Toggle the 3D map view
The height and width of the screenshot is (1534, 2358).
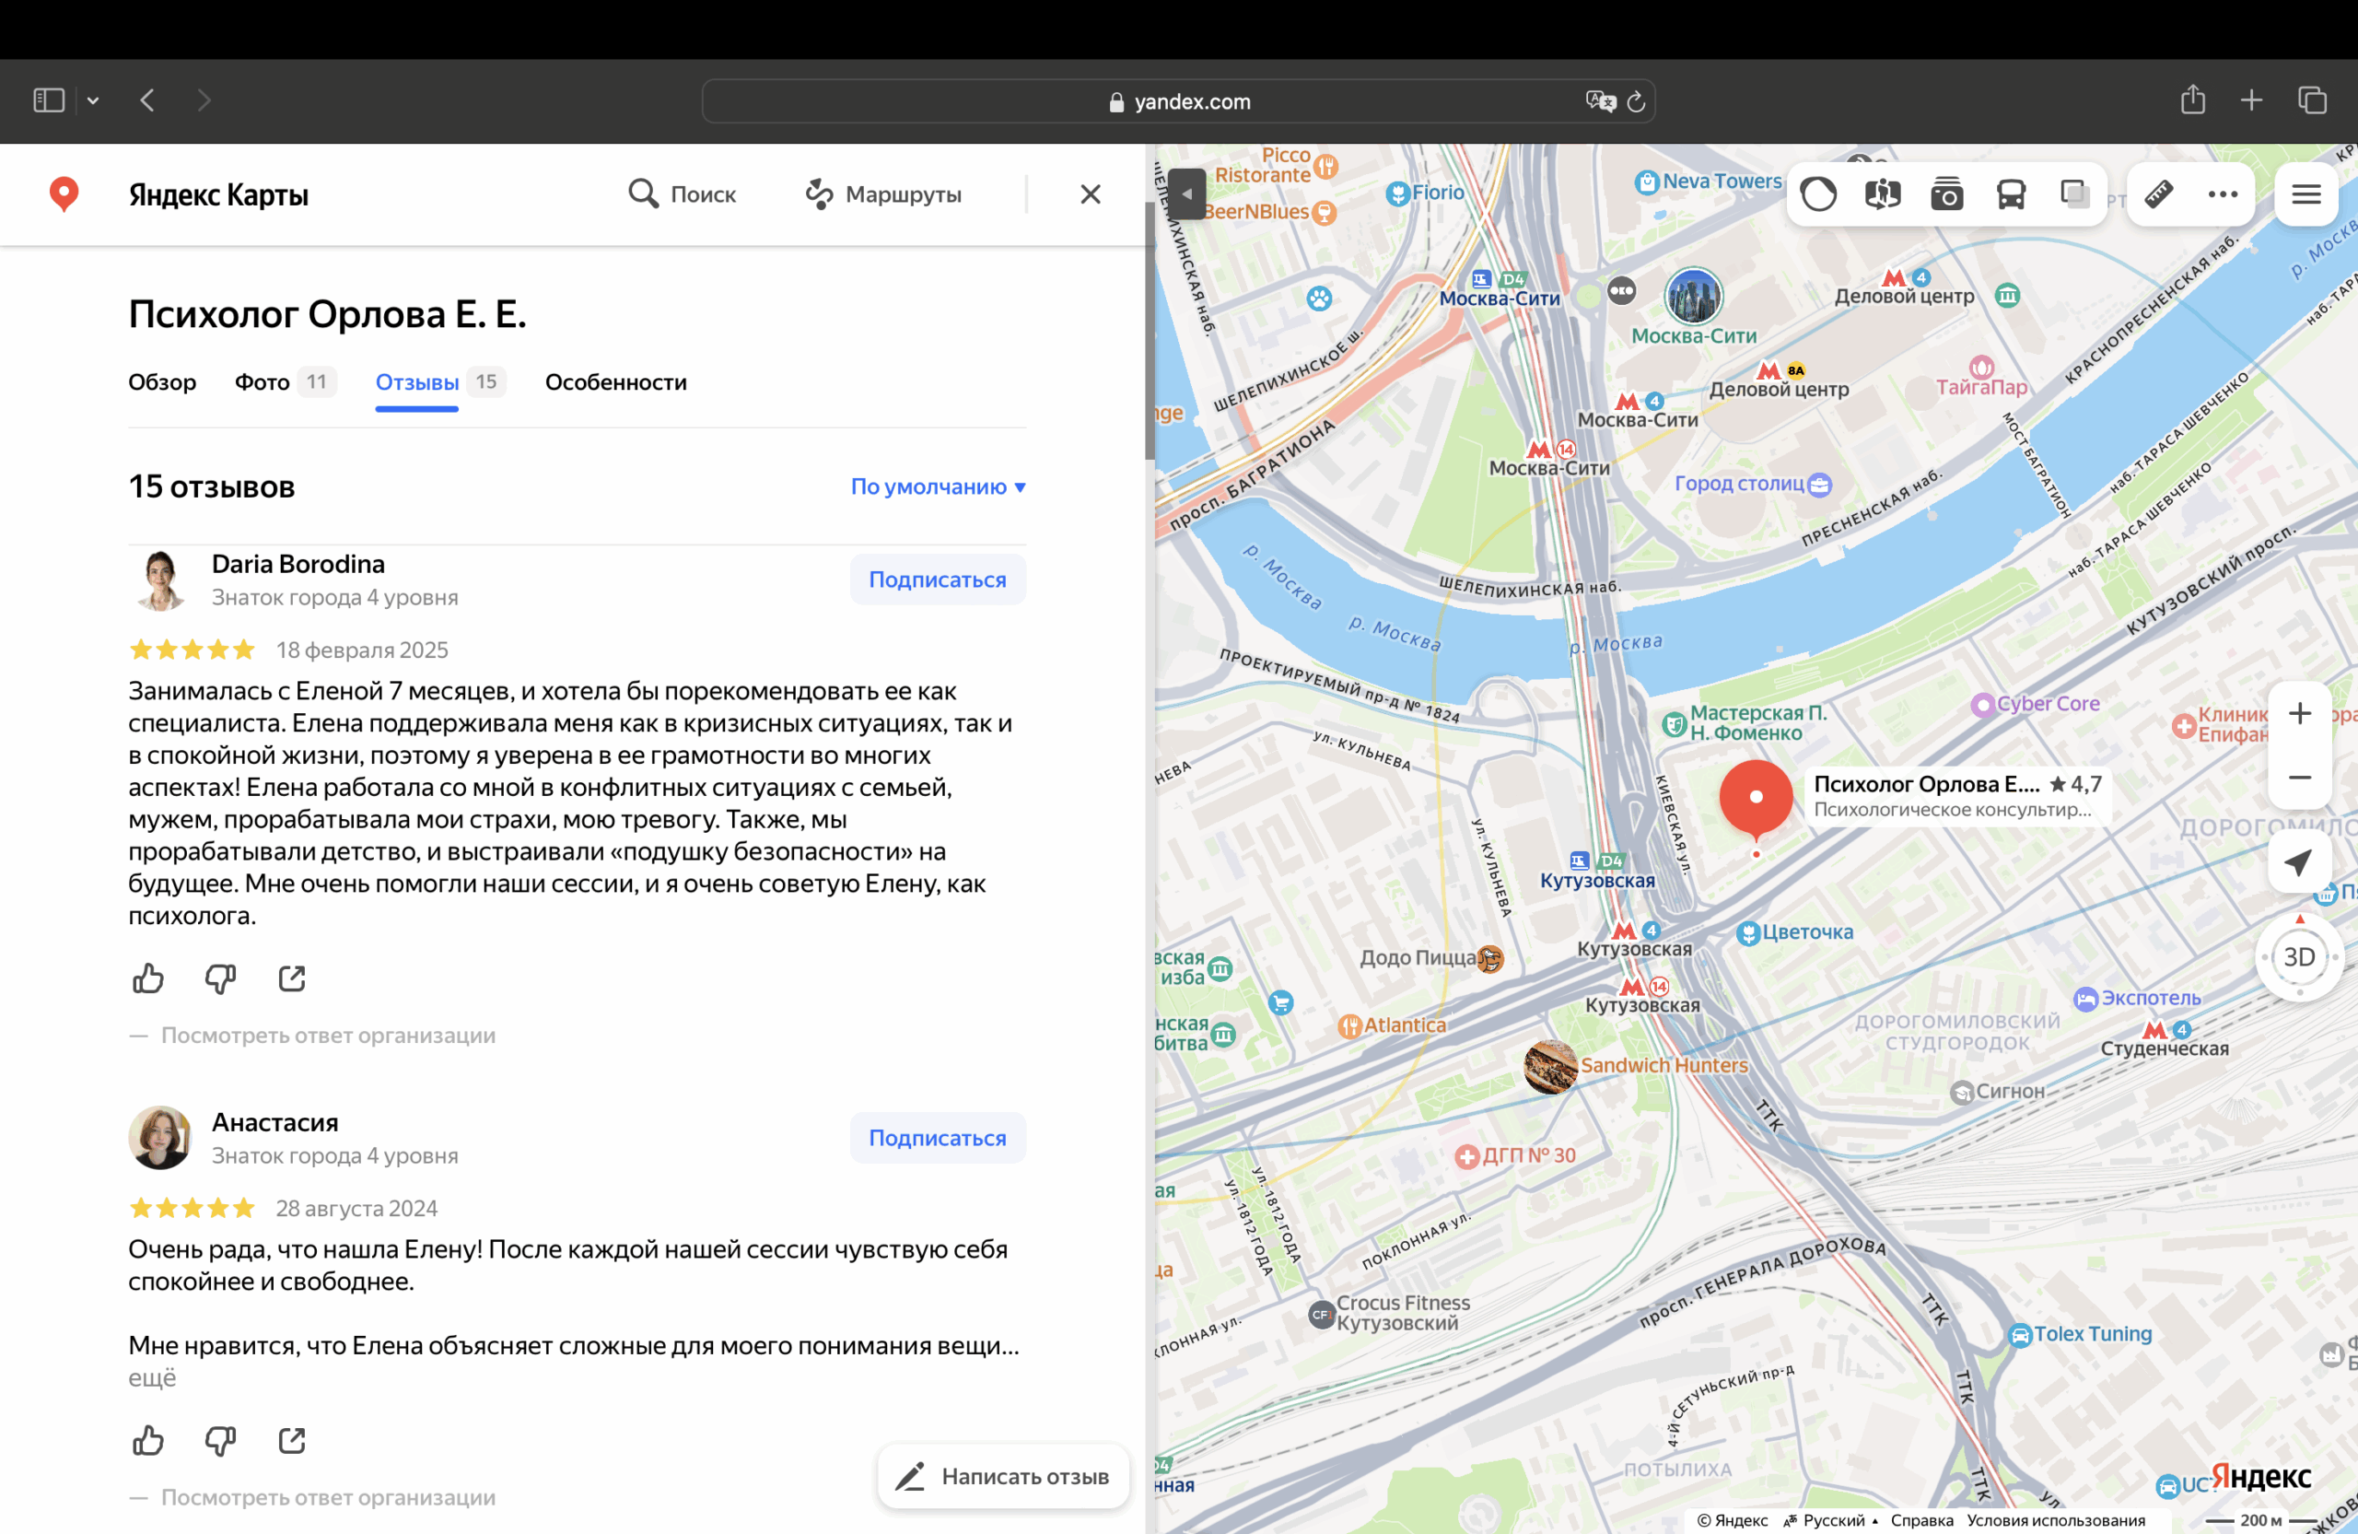coord(2298,957)
